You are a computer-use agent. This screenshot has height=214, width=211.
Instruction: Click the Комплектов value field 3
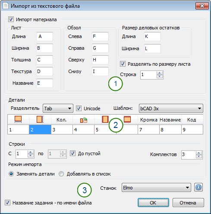189,155
